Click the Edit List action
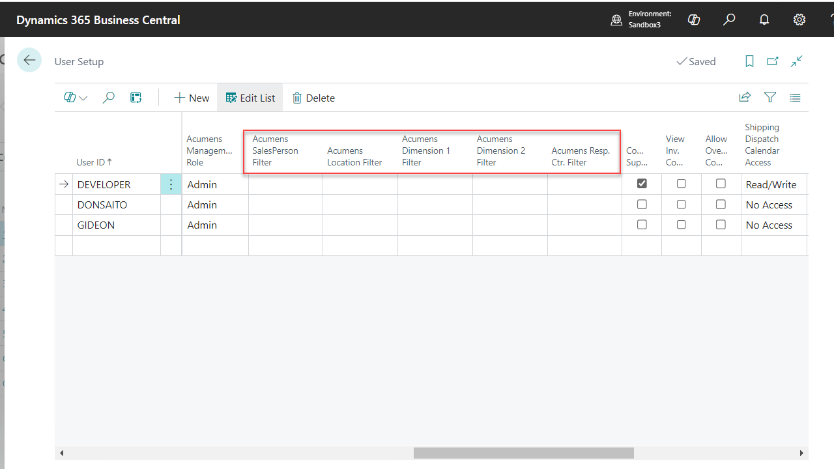 [x=250, y=98]
